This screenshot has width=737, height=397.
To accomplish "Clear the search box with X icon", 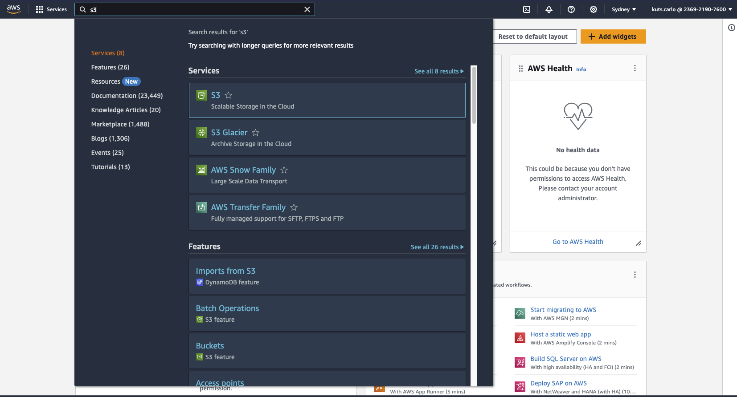I will (307, 9).
